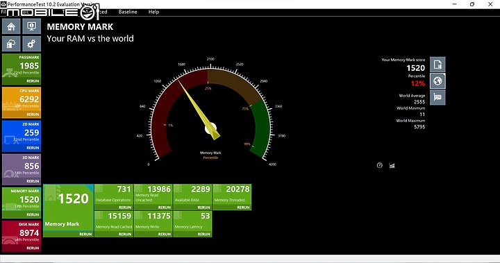Click the World Maximum 5795 value
500x263 pixels.
[419, 127]
